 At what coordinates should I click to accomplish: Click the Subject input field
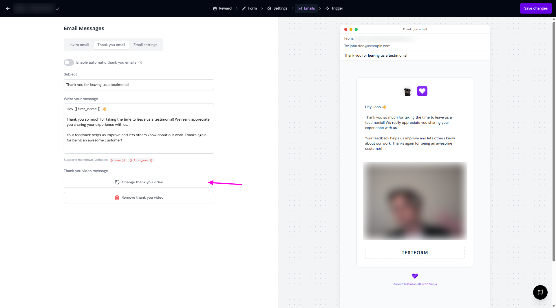click(x=139, y=85)
